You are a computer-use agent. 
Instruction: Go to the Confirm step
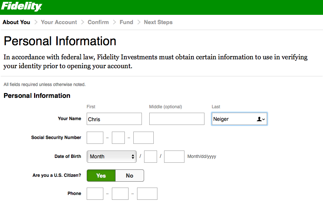98,22
